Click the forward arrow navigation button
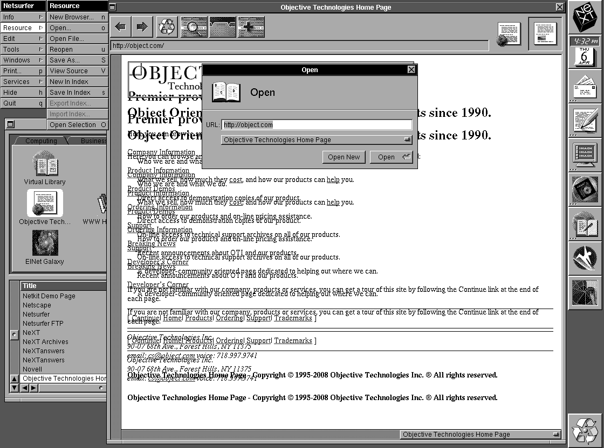604x448 pixels. click(x=142, y=26)
